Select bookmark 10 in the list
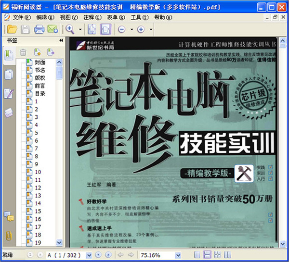The height and width of the screenshot is (262, 289). tap(38, 172)
